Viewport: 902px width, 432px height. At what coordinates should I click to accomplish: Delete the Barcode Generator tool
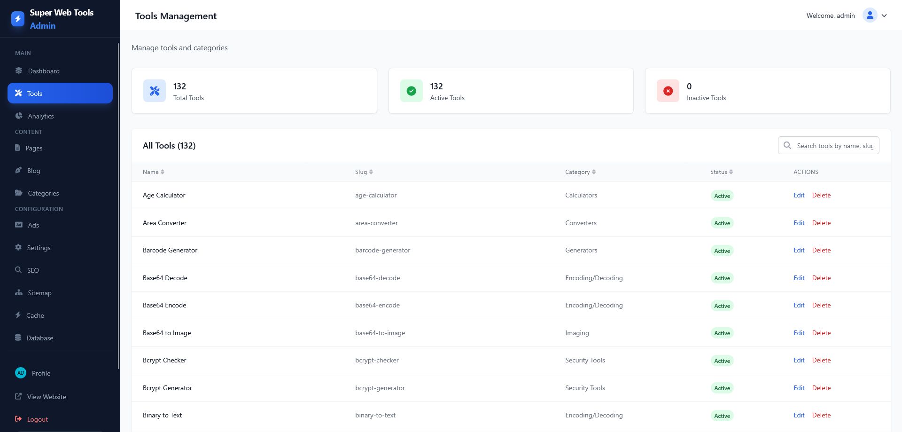click(x=821, y=250)
